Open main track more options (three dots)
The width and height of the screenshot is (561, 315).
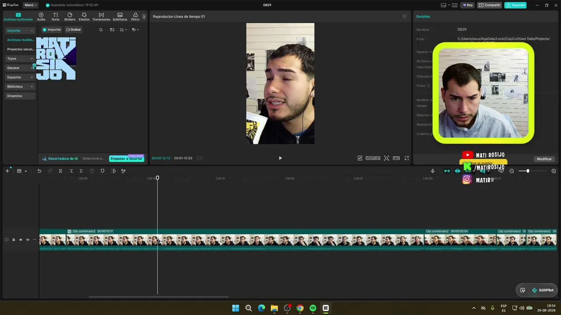[x=35, y=240]
